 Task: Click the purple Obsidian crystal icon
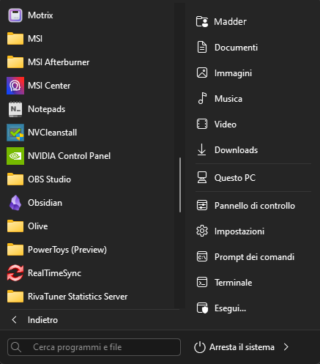tap(15, 203)
